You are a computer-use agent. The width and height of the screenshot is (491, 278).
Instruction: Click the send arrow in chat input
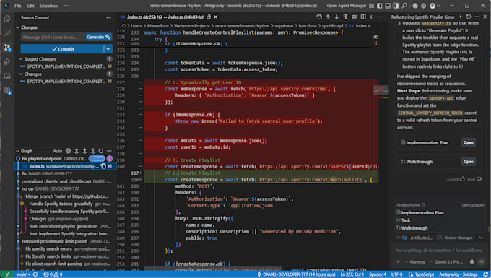(x=482, y=261)
